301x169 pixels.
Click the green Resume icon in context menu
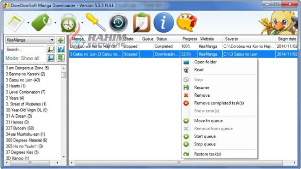(186, 88)
